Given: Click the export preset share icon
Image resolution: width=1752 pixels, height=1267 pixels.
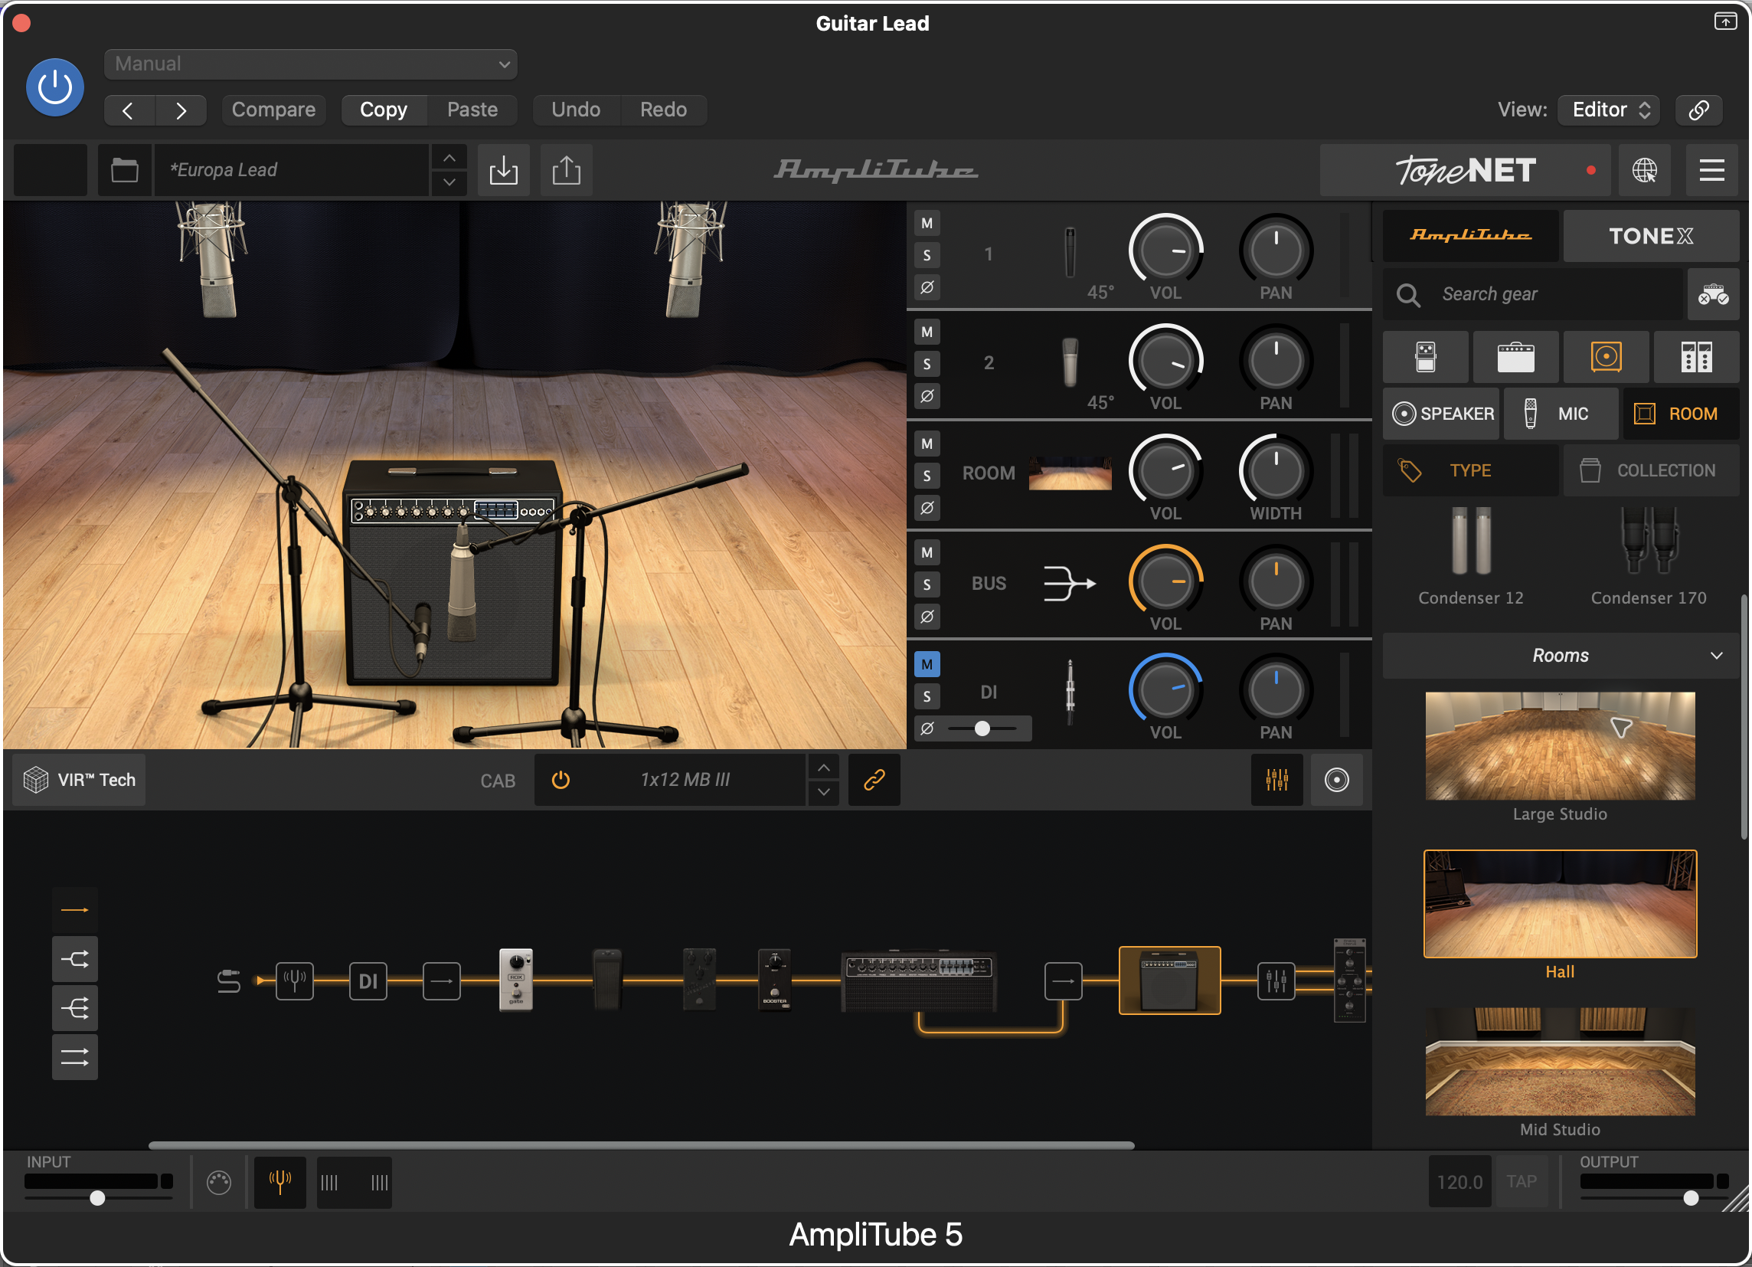Looking at the screenshot, I should pos(566,170).
